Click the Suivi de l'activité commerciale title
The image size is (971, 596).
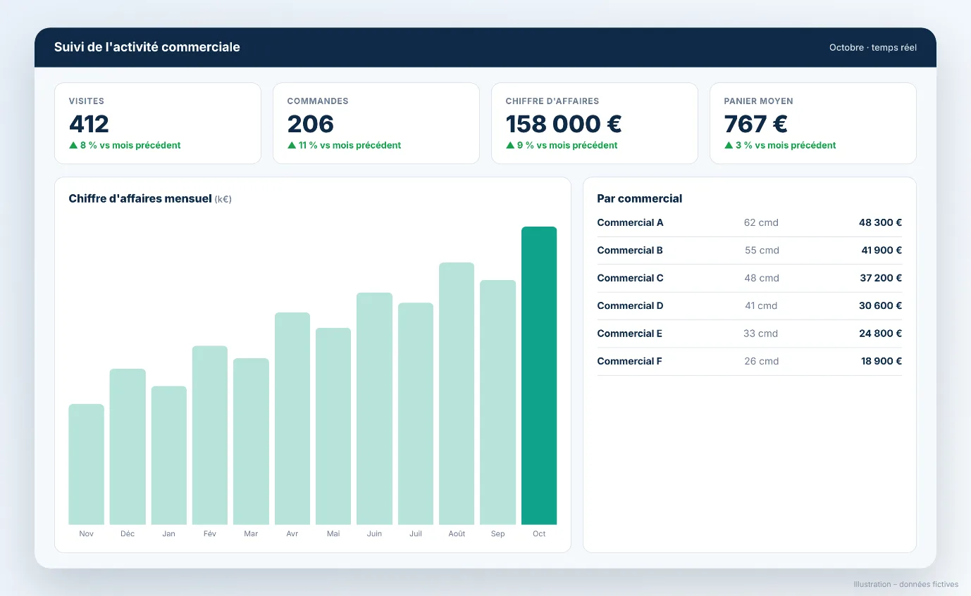point(147,47)
